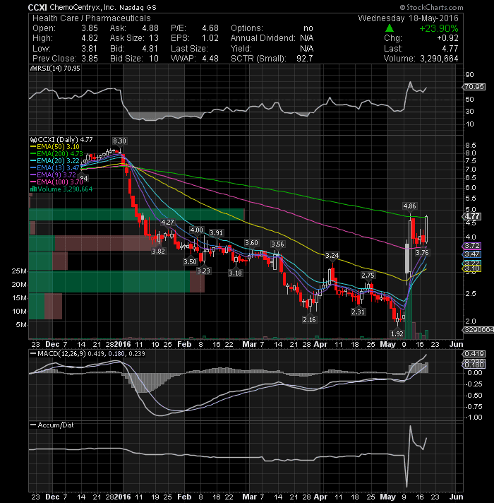The width and height of the screenshot is (494, 503).
Task: Click the 4.27 price label
Action: pos(167,223)
